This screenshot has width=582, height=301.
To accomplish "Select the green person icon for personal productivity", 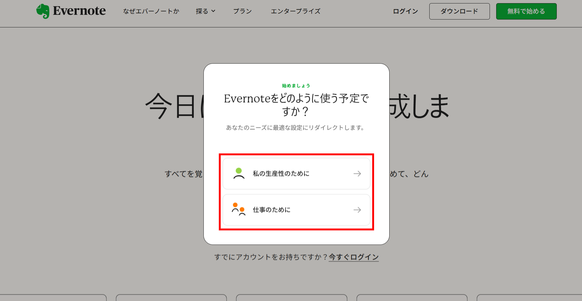I will [x=239, y=173].
